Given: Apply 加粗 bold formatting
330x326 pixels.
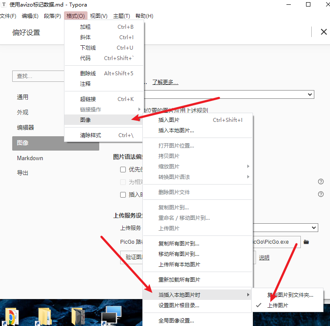Looking at the screenshot, I should pos(104,27).
